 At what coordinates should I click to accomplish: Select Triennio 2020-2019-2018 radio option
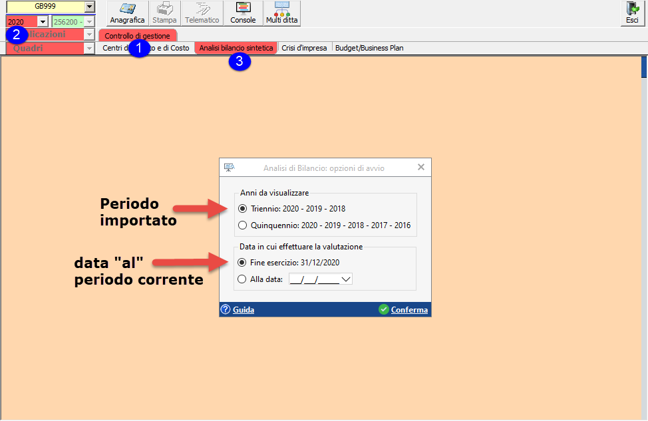point(242,209)
